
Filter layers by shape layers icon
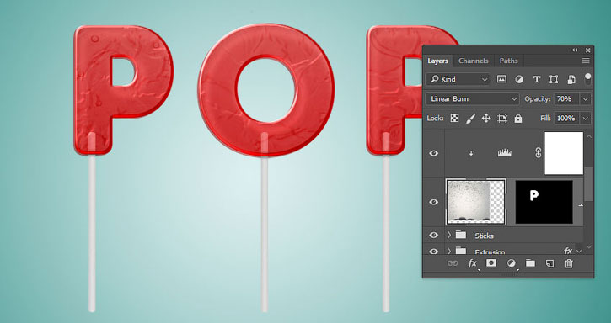point(554,79)
